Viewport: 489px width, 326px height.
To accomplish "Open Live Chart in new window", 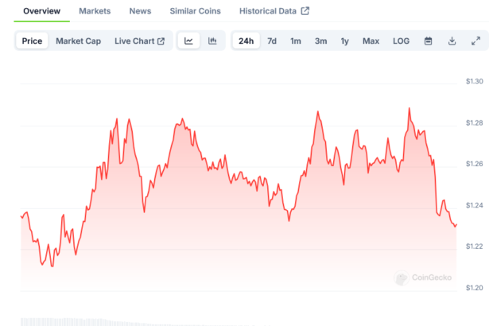I will coord(139,41).
